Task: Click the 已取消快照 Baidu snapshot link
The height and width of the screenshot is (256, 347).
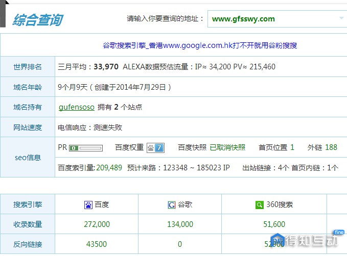Action: (x=227, y=147)
